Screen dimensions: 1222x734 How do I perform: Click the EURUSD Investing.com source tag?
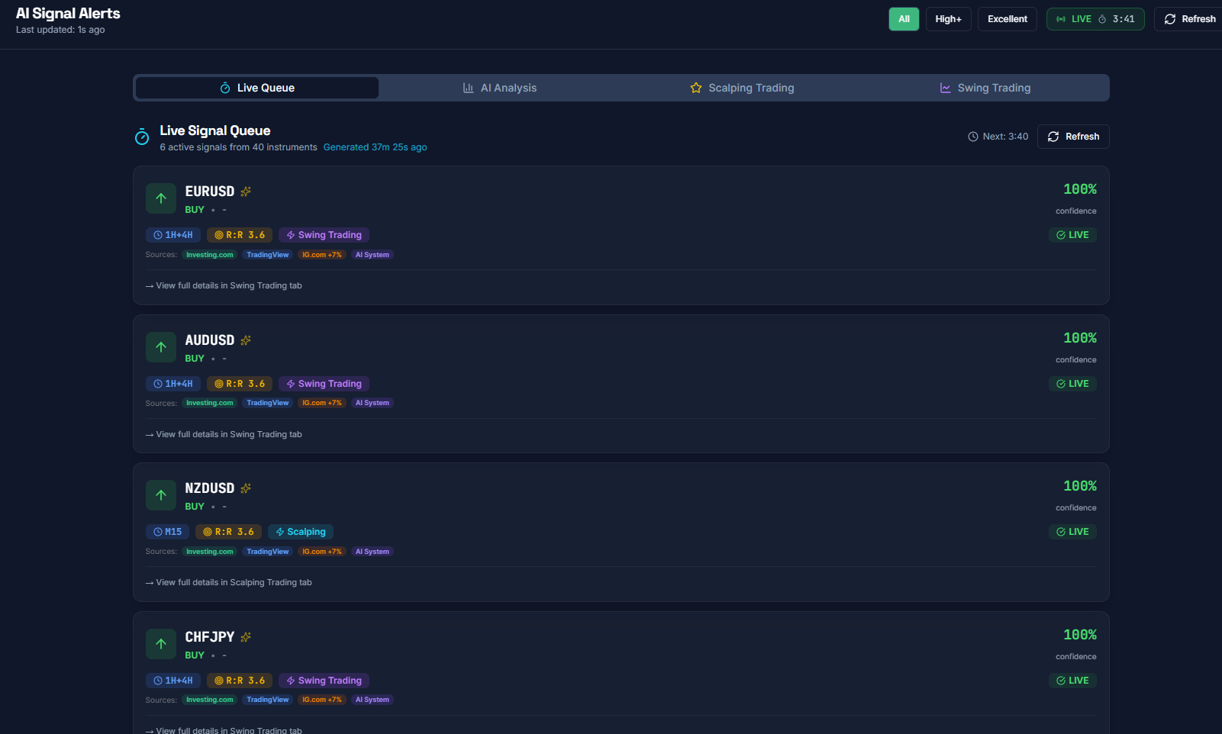pyautogui.click(x=210, y=255)
